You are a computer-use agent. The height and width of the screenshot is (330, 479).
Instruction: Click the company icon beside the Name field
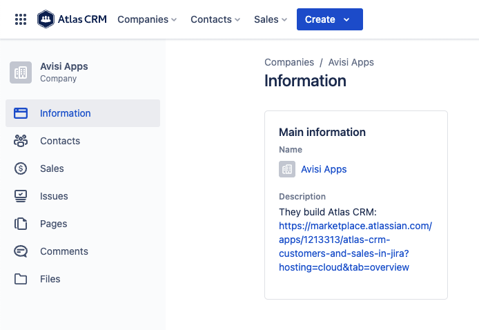coord(287,169)
